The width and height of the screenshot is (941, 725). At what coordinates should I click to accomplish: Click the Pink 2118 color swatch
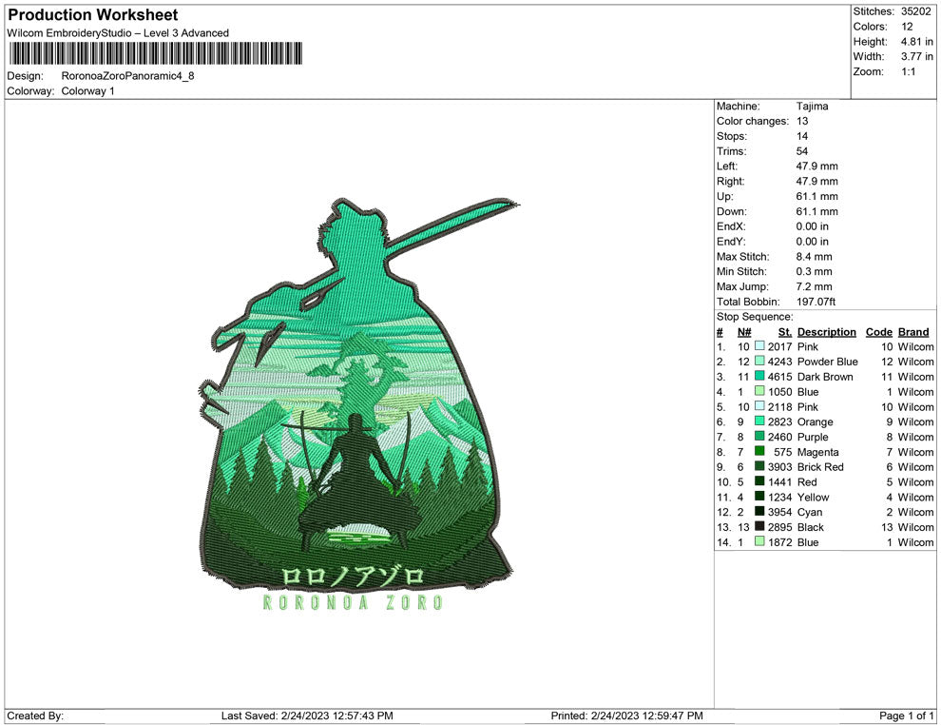point(759,406)
